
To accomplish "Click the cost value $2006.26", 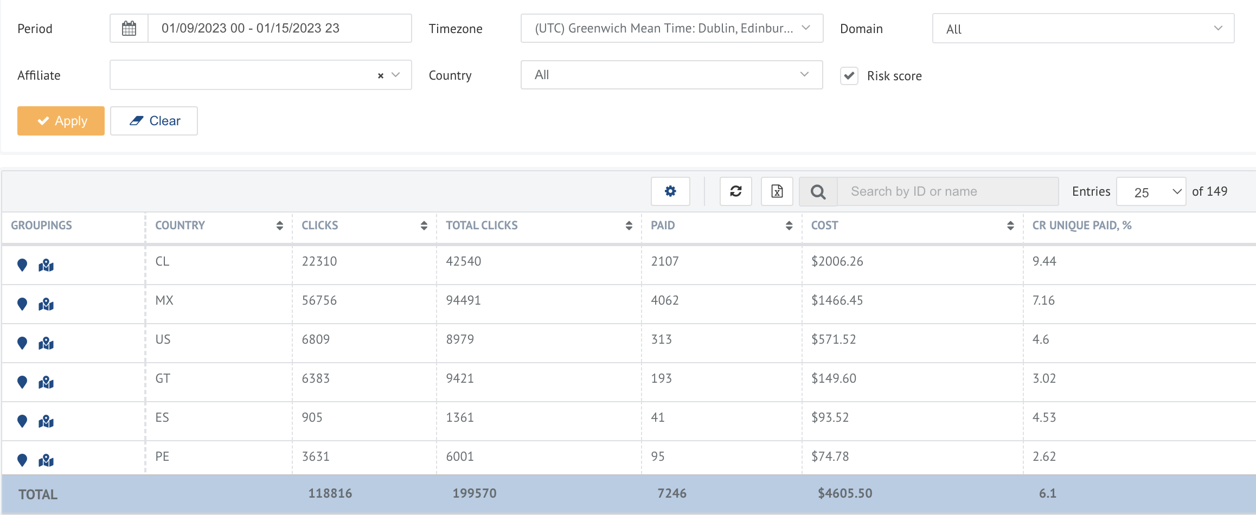I will (x=837, y=261).
